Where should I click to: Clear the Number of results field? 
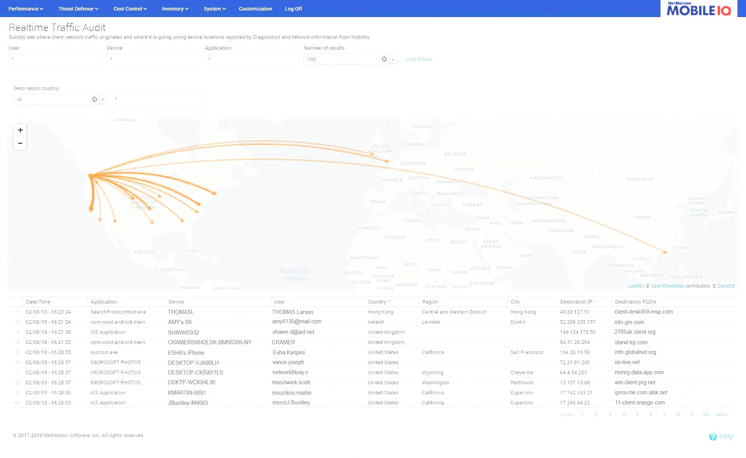coord(384,59)
